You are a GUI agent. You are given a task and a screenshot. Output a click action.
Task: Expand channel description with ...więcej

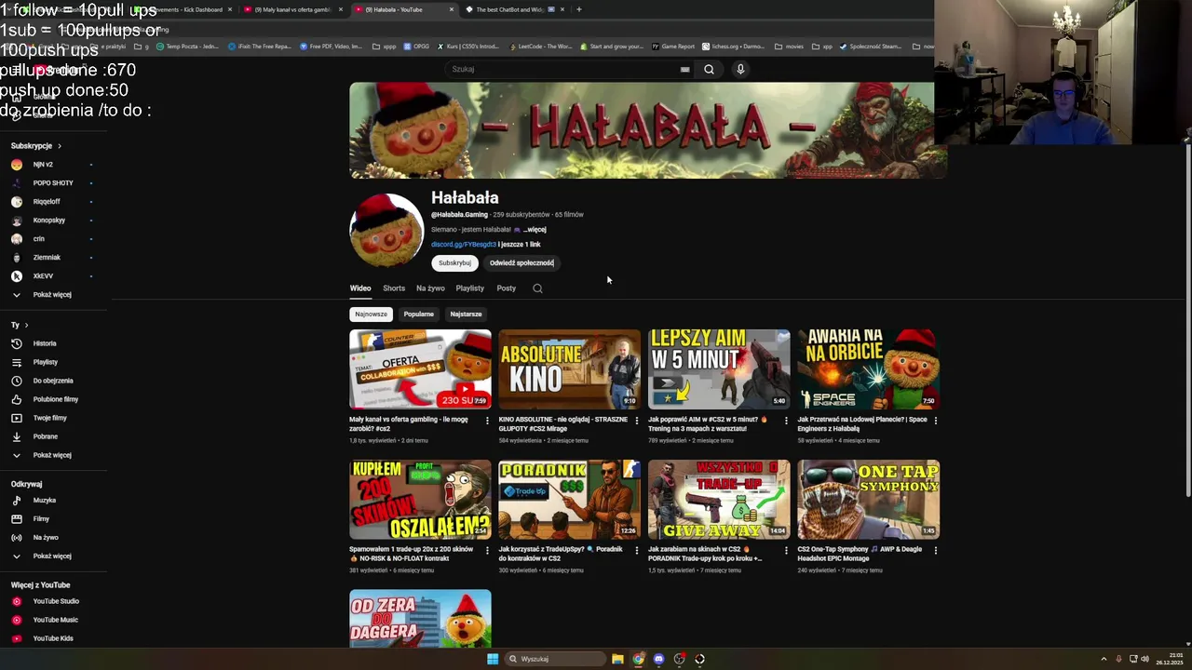pos(535,229)
